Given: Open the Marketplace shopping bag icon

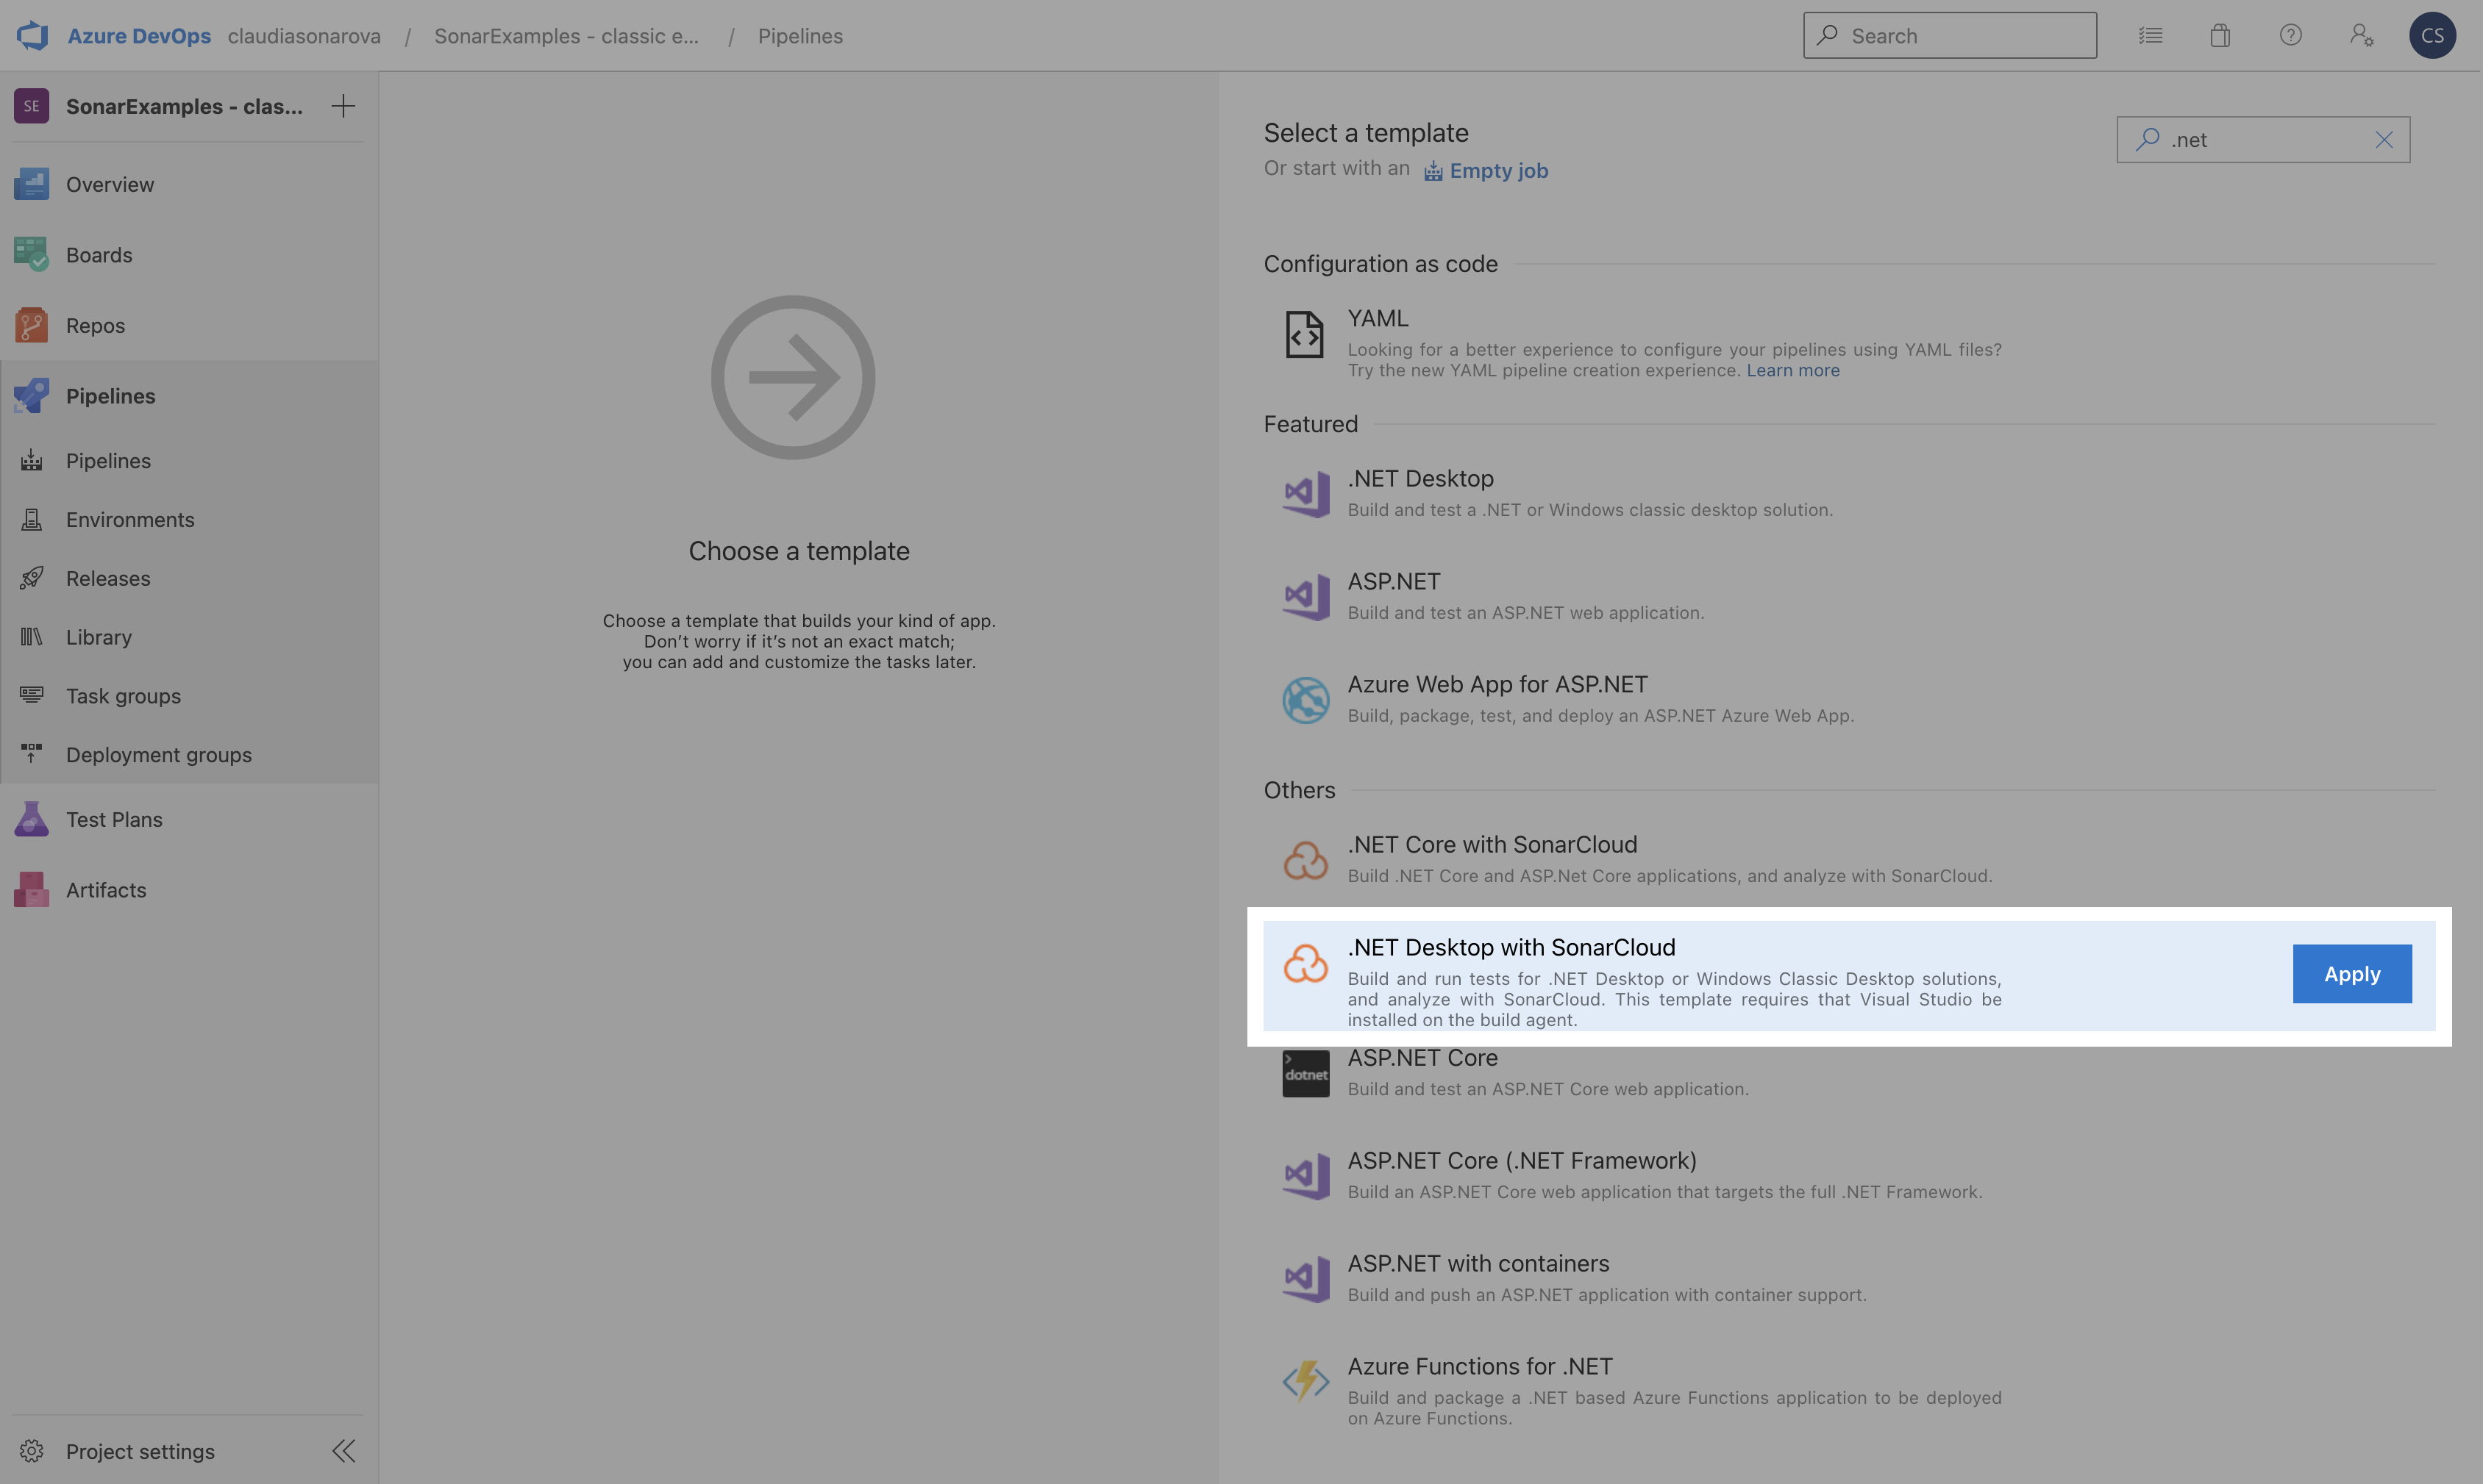Looking at the screenshot, I should 2221,35.
